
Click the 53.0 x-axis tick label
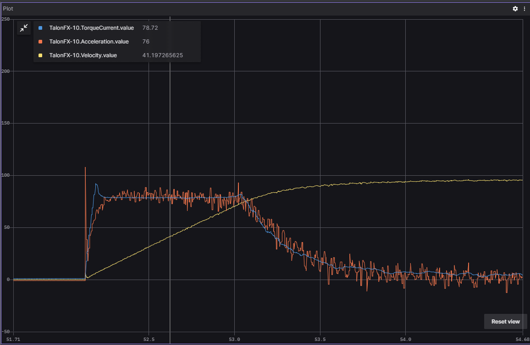234,339
